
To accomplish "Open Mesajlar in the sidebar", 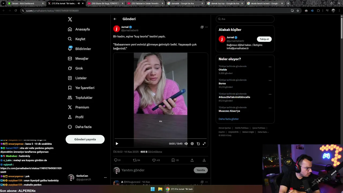I will pyautogui.click(x=78, y=58).
